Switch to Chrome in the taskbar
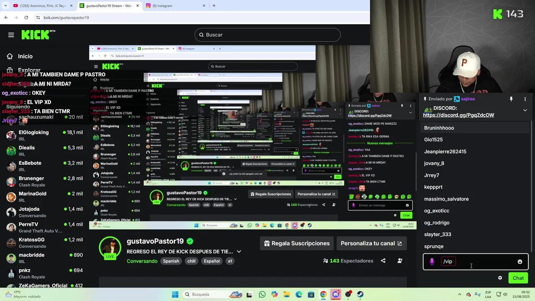Image resolution: width=535 pixels, height=301 pixels. click(x=323, y=294)
